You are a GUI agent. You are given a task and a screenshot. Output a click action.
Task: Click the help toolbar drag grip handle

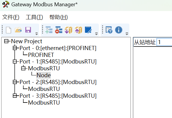point(102,29)
